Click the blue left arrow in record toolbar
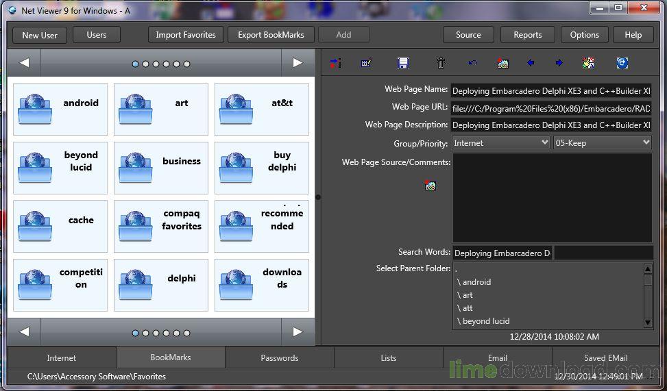The width and height of the screenshot is (667, 391). click(x=531, y=63)
